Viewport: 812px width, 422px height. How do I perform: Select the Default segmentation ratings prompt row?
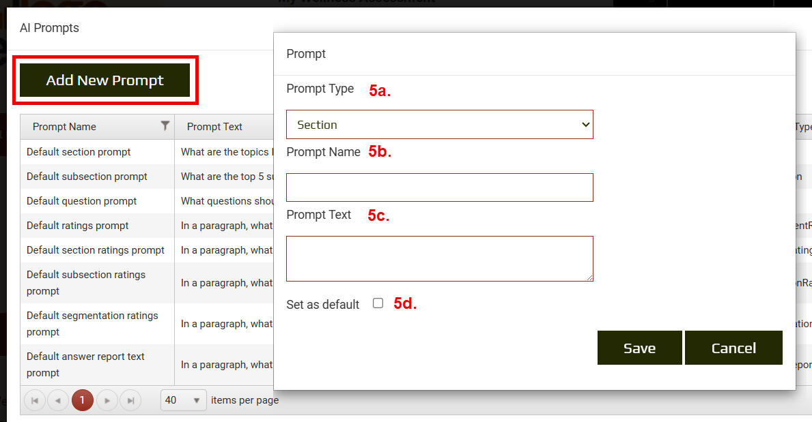92,324
